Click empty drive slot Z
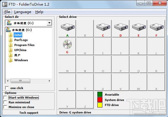This screenshot has height=117, width=168. point(85,100)
